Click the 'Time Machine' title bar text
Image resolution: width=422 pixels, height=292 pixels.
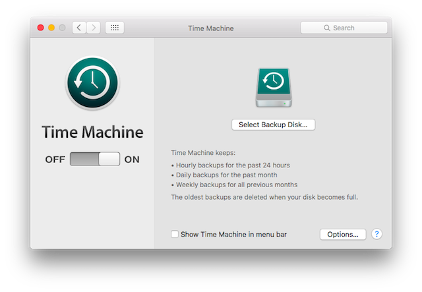[211, 28]
